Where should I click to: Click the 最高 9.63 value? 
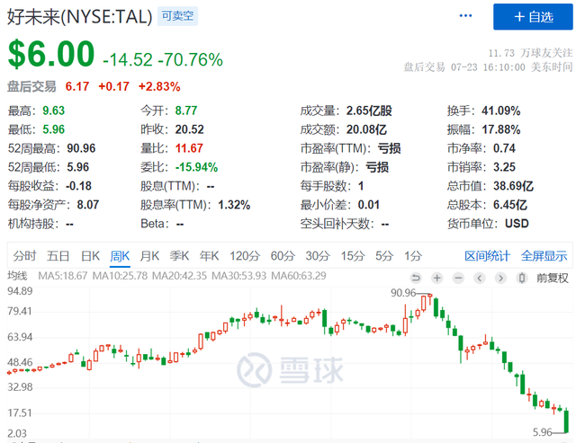[53, 111]
